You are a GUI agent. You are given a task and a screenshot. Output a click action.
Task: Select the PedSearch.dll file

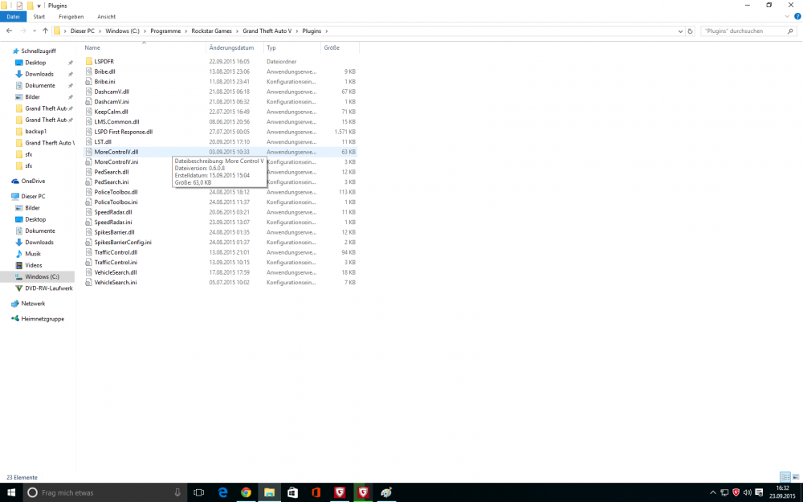(x=111, y=172)
